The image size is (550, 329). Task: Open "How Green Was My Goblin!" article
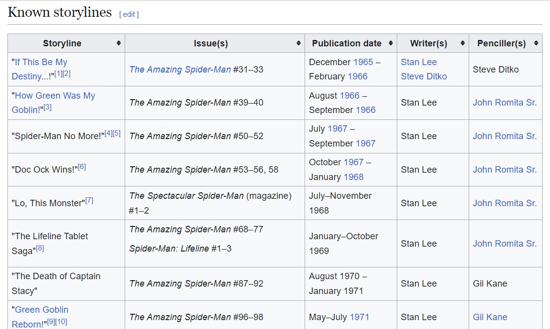click(x=53, y=103)
